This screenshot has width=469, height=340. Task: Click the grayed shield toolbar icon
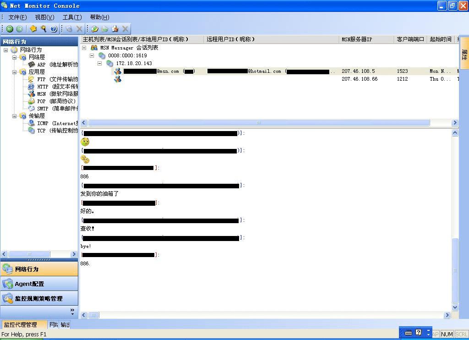(x=69, y=29)
